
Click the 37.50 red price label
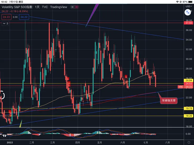coord(189,23)
